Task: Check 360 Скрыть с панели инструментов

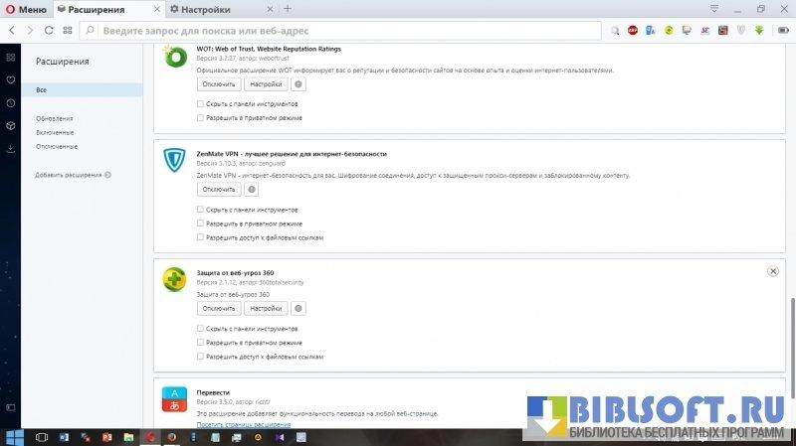Action: point(200,329)
